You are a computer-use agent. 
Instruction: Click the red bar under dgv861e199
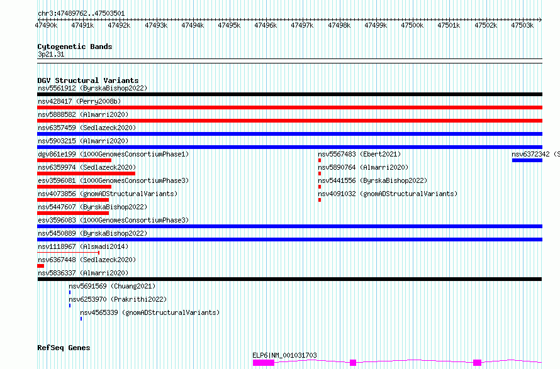[74, 160]
